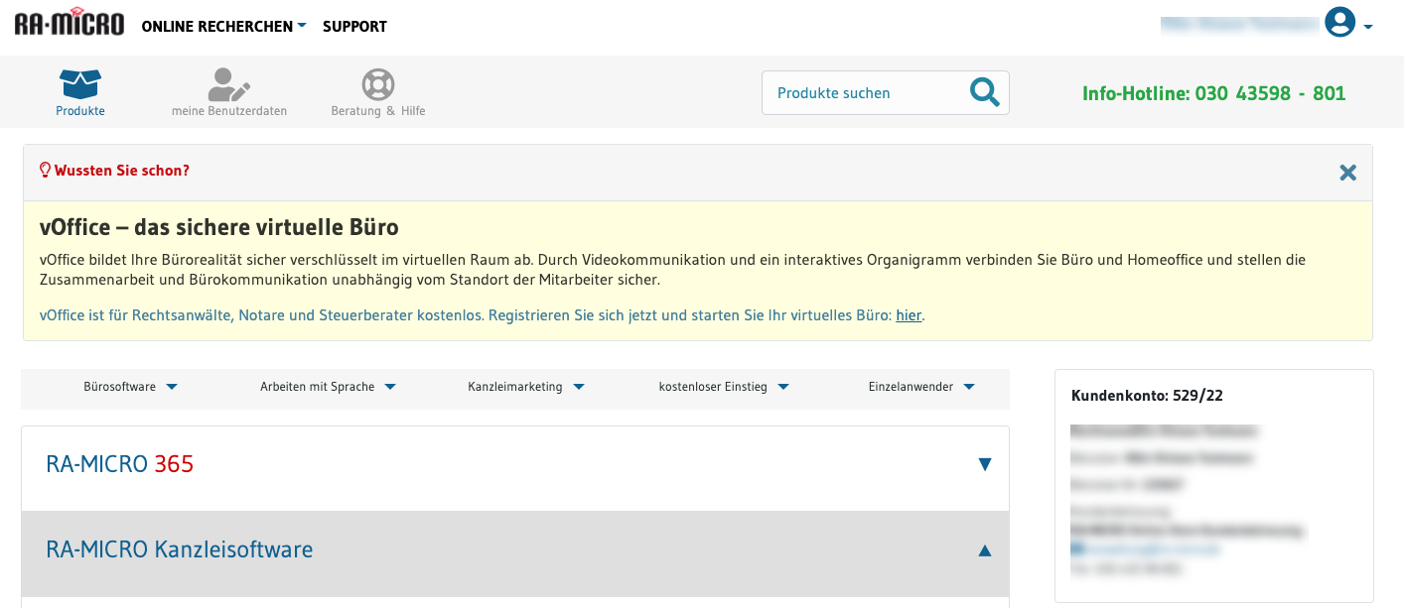Screen dimensions: 1404x608
Task: Click the magnifier search icon
Action: click(x=985, y=92)
